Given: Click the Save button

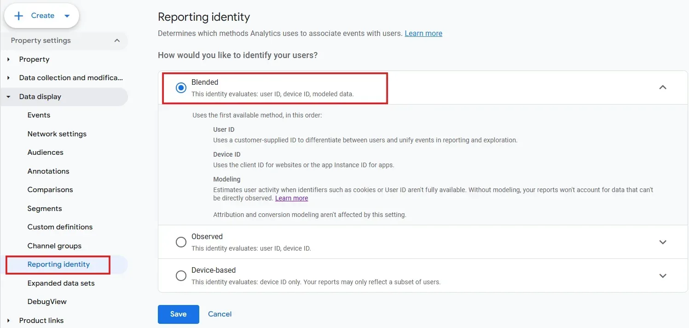Looking at the screenshot, I should click(178, 314).
